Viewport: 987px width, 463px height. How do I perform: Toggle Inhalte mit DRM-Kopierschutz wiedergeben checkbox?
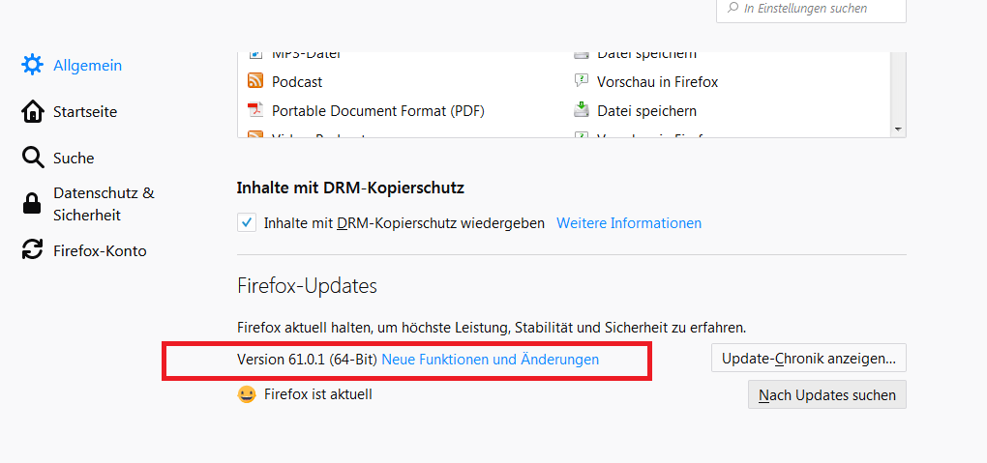[x=247, y=222]
